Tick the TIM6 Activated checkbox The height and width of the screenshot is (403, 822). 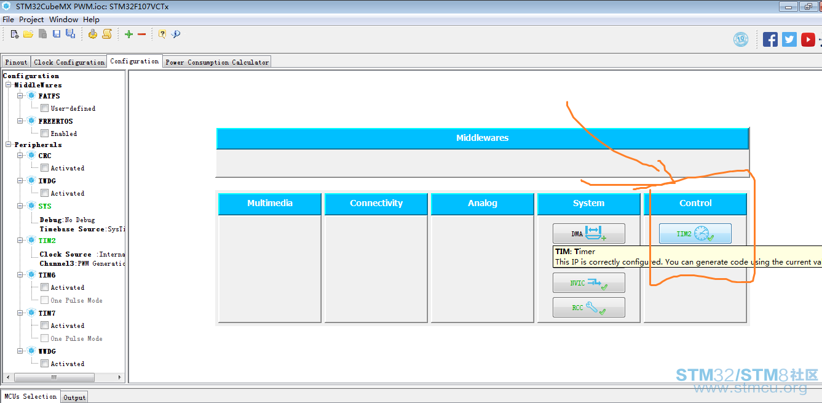[x=45, y=287]
